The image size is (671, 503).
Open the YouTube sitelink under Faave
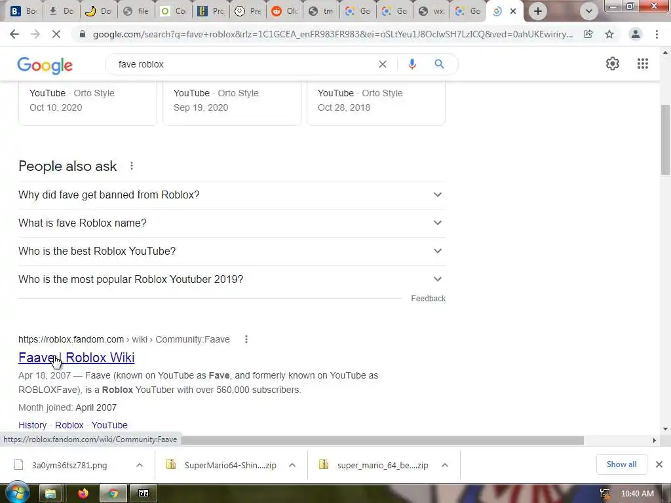(x=109, y=425)
